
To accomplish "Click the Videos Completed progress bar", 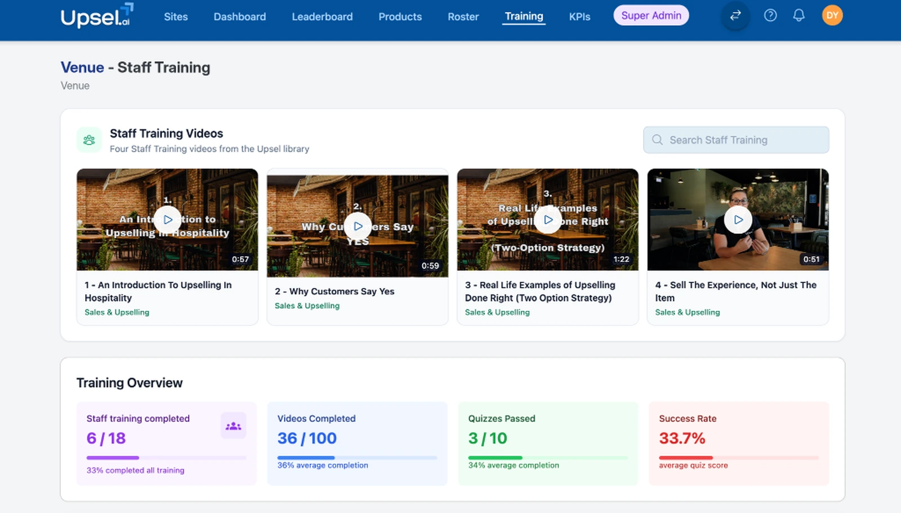I will 357,458.
